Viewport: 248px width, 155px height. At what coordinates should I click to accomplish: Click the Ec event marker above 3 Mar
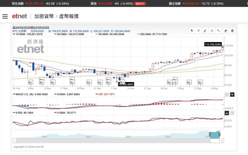30,82
